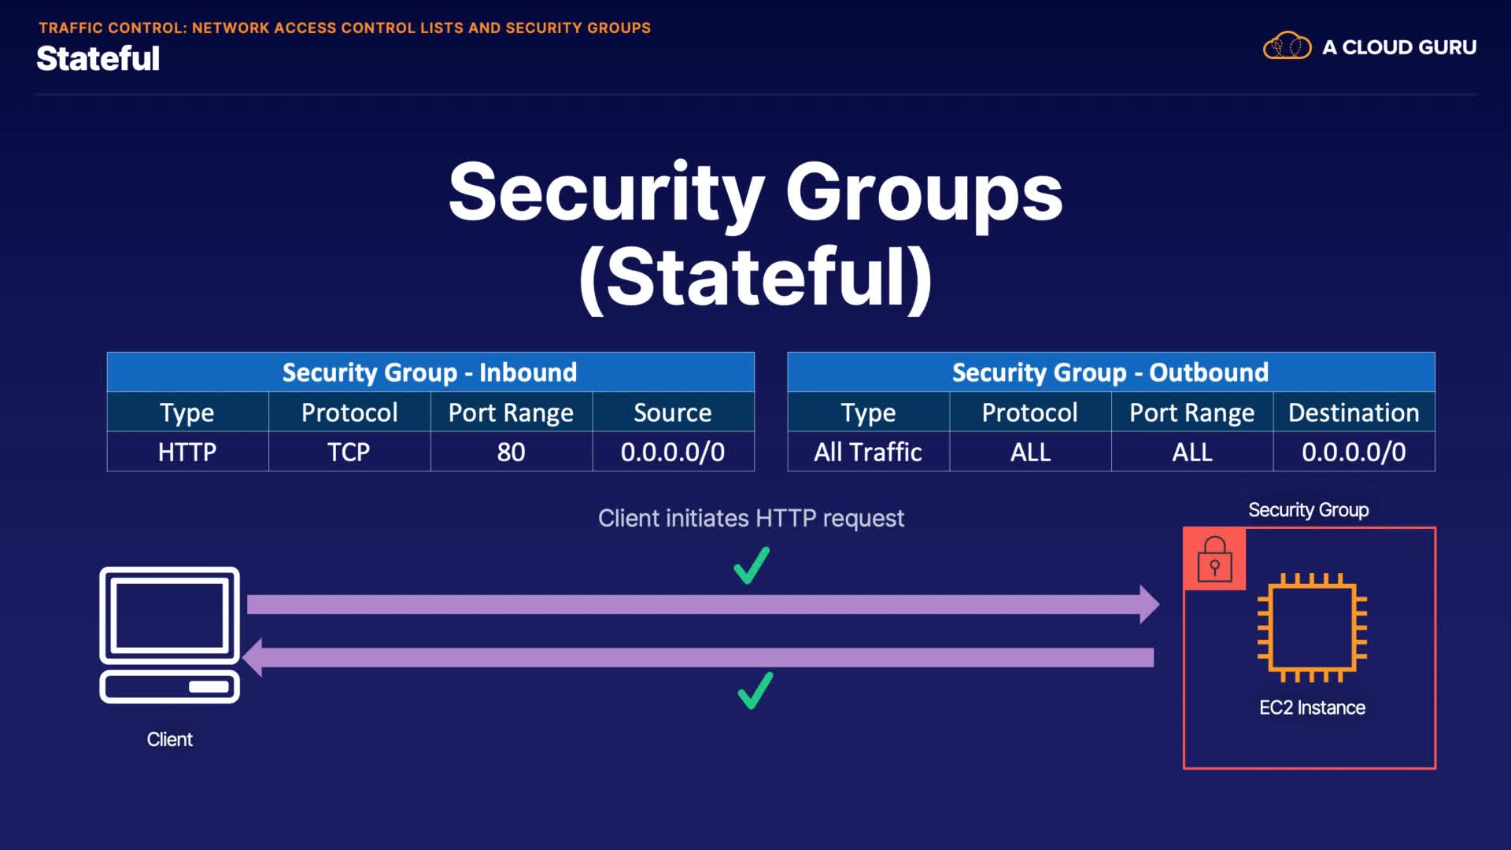Viewport: 1511px width, 850px height.
Task: Click the TCP protocol cell
Action: click(349, 452)
